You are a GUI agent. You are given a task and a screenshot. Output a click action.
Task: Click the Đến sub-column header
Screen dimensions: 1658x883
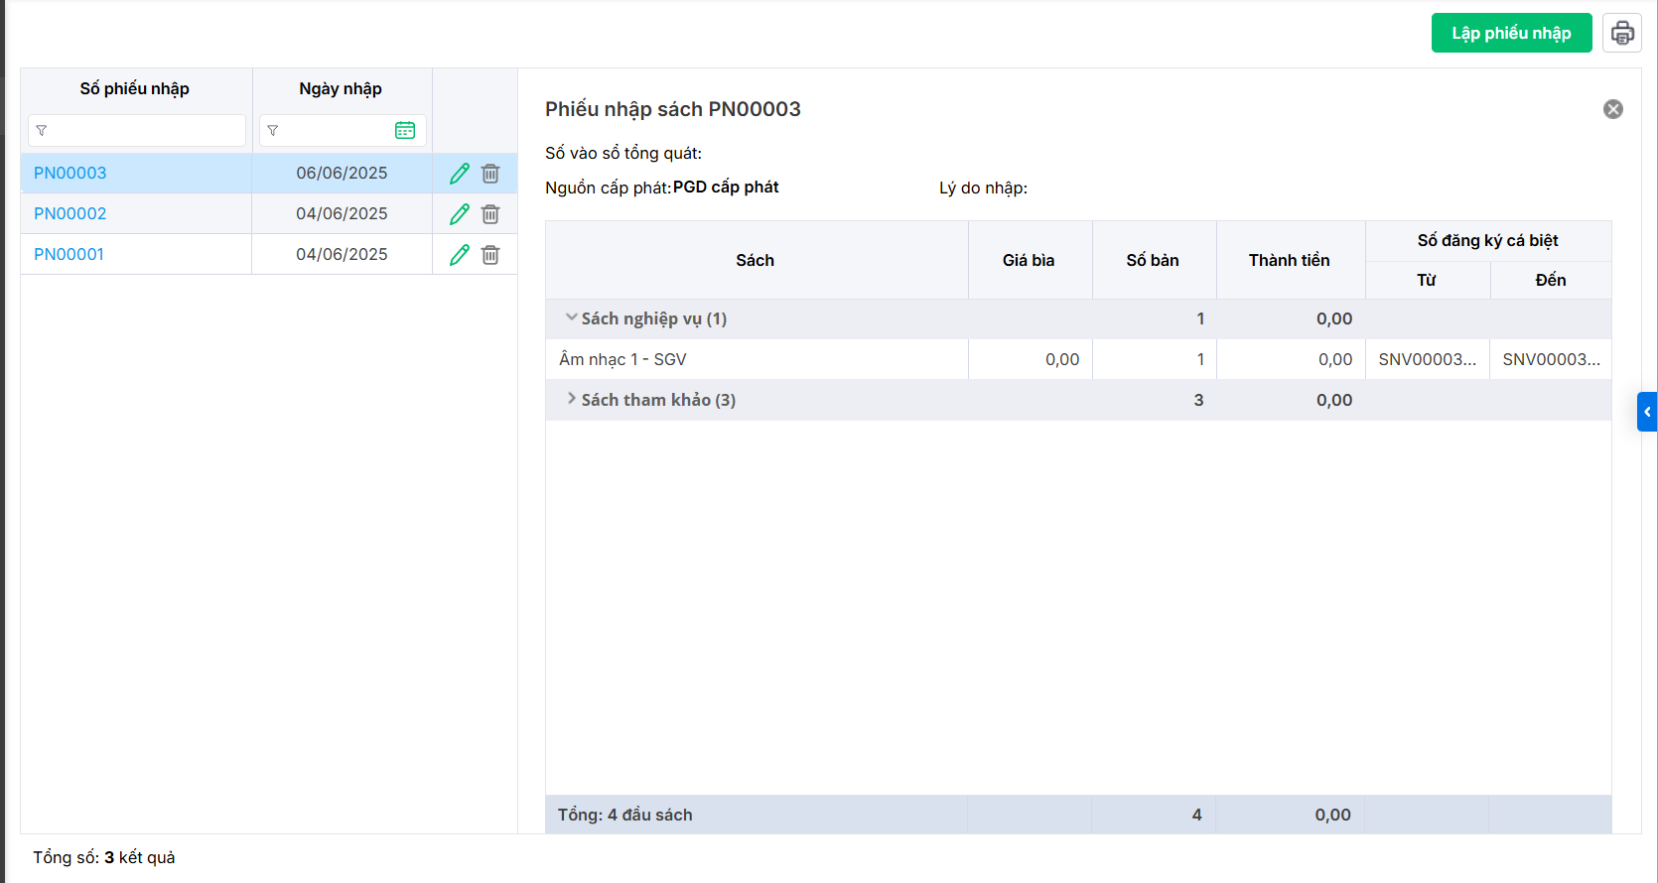click(x=1551, y=280)
